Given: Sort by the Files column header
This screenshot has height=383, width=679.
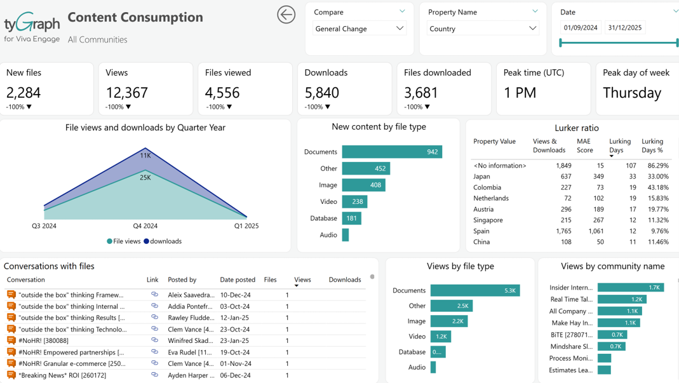Looking at the screenshot, I should click(x=270, y=280).
